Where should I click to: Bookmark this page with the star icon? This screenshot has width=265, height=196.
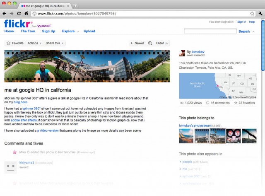click(x=252, y=13)
